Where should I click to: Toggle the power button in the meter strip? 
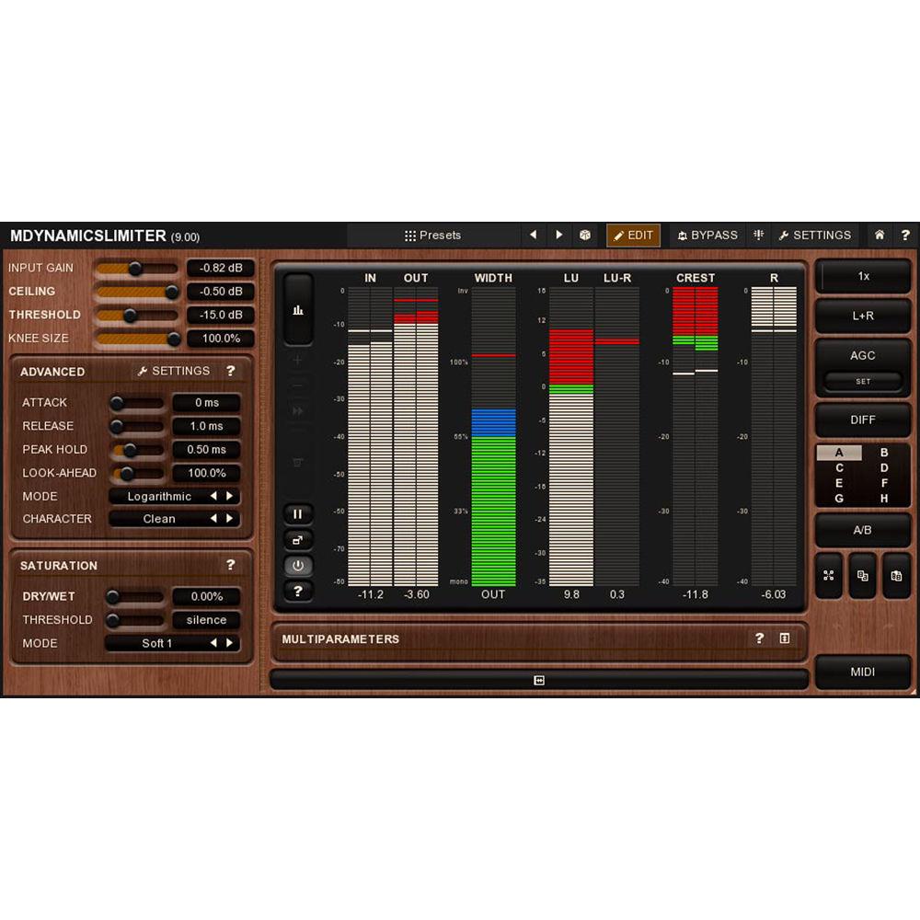[x=298, y=566]
